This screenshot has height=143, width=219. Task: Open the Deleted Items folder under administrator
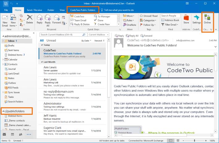pos(15,55)
